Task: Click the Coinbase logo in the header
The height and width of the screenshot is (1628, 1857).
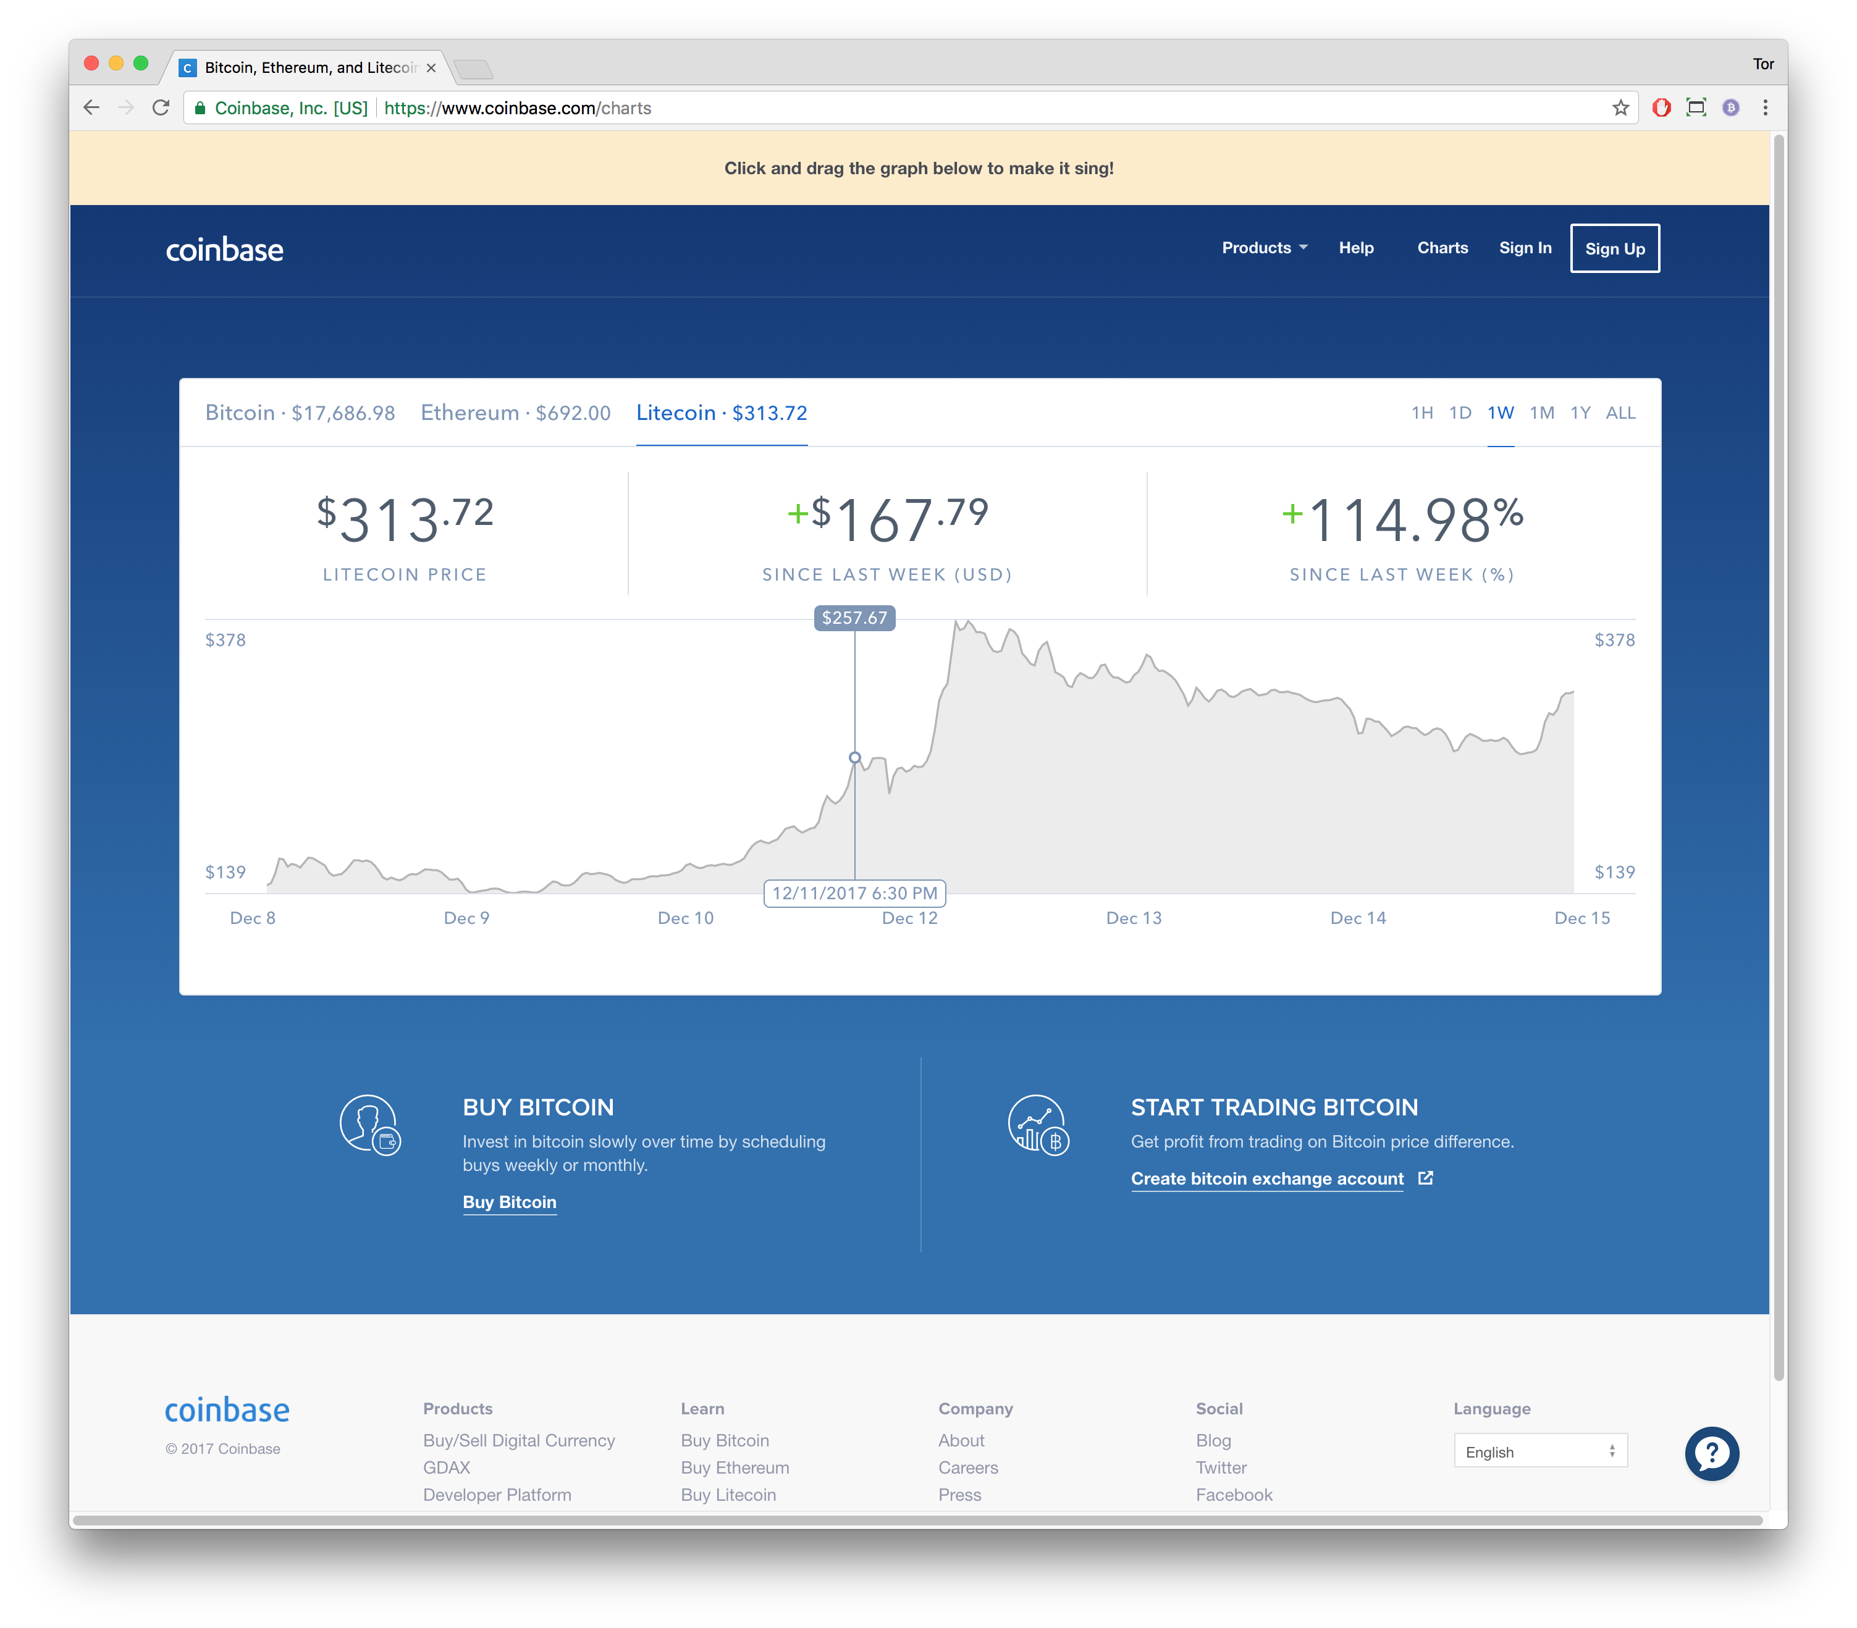Action: pyautogui.click(x=224, y=249)
